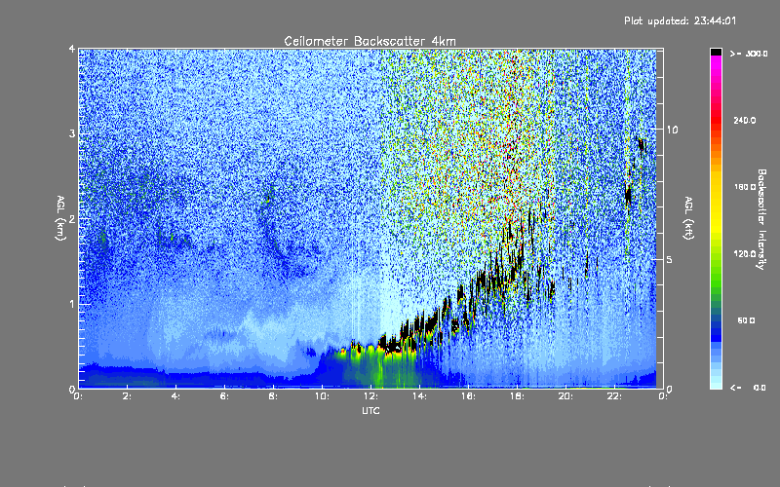780x487 pixels.
Task: Click the "4" tick on AGL km axis
Action: 72,50
